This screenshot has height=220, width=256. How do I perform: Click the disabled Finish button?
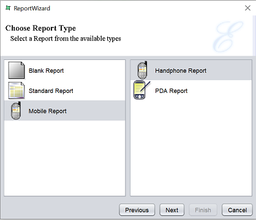(203, 210)
